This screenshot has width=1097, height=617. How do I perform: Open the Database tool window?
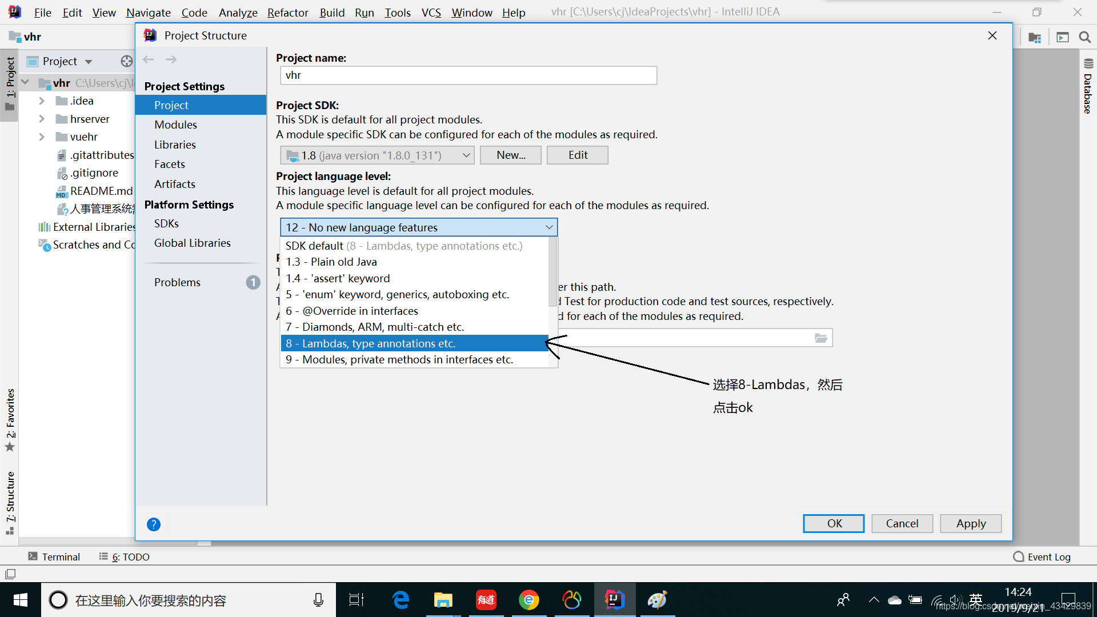1088,86
